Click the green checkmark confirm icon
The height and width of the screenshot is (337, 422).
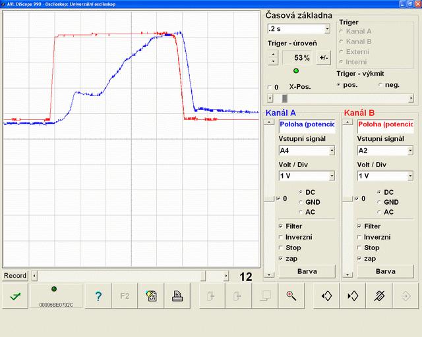point(15,296)
